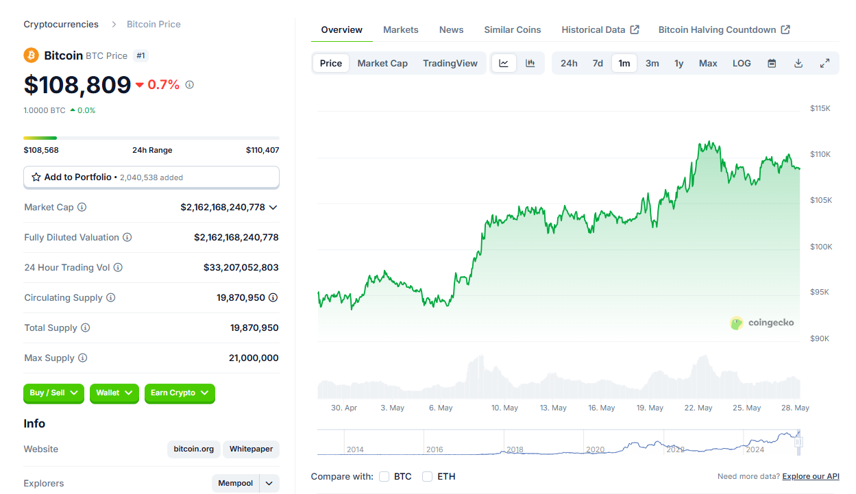Open the Mempool explorer link
The image size is (856, 494).
click(235, 483)
